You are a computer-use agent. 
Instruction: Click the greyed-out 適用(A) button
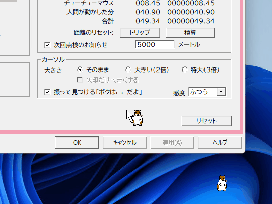tap(172, 143)
